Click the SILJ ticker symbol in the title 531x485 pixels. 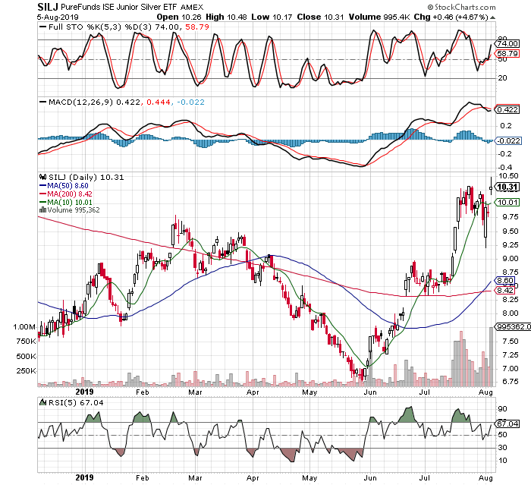[x=48, y=7]
